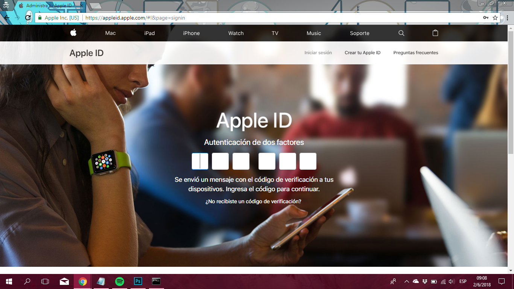Click the incognito icon in the title bar
This screenshot has width=514, height=289.
click(x=6, y=4)
